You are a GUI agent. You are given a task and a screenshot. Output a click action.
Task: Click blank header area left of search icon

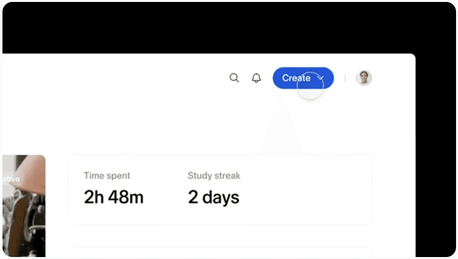117,78
